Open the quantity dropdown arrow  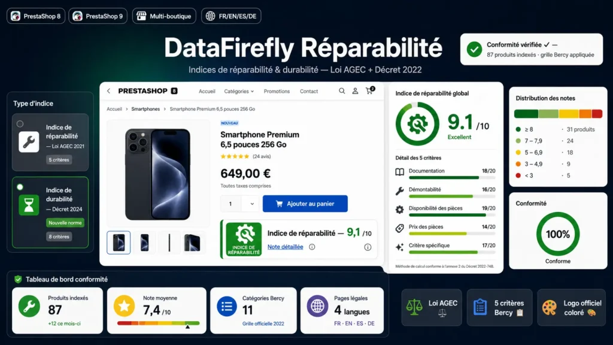tap(252, 204)
